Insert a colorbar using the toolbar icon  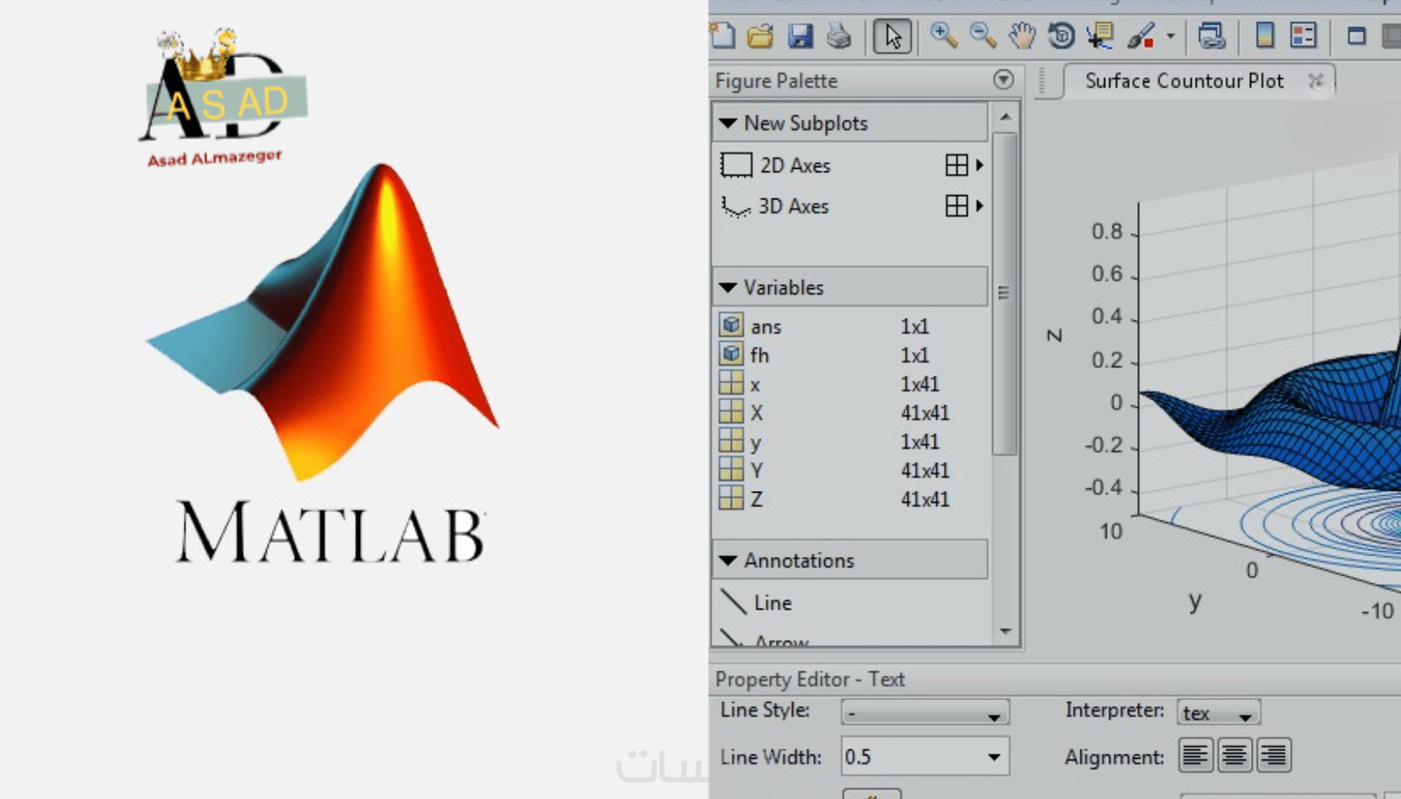coord(1264,35)
